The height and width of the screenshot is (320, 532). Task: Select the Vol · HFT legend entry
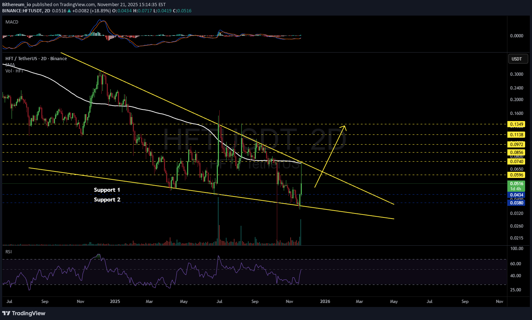(x=14, y=71)
